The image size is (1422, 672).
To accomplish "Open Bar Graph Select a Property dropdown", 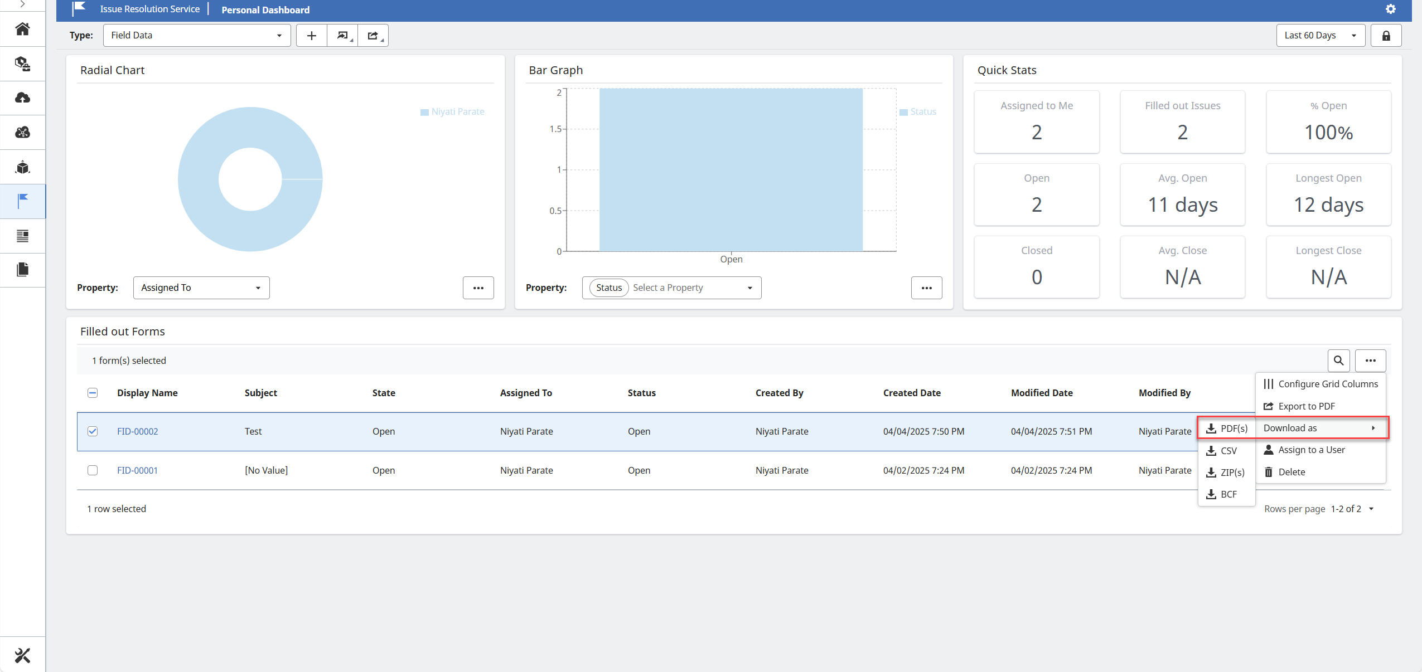I will click(x=671, y=288).
